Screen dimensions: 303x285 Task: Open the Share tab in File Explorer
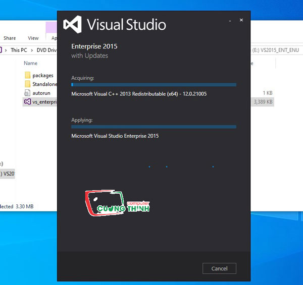10,38
